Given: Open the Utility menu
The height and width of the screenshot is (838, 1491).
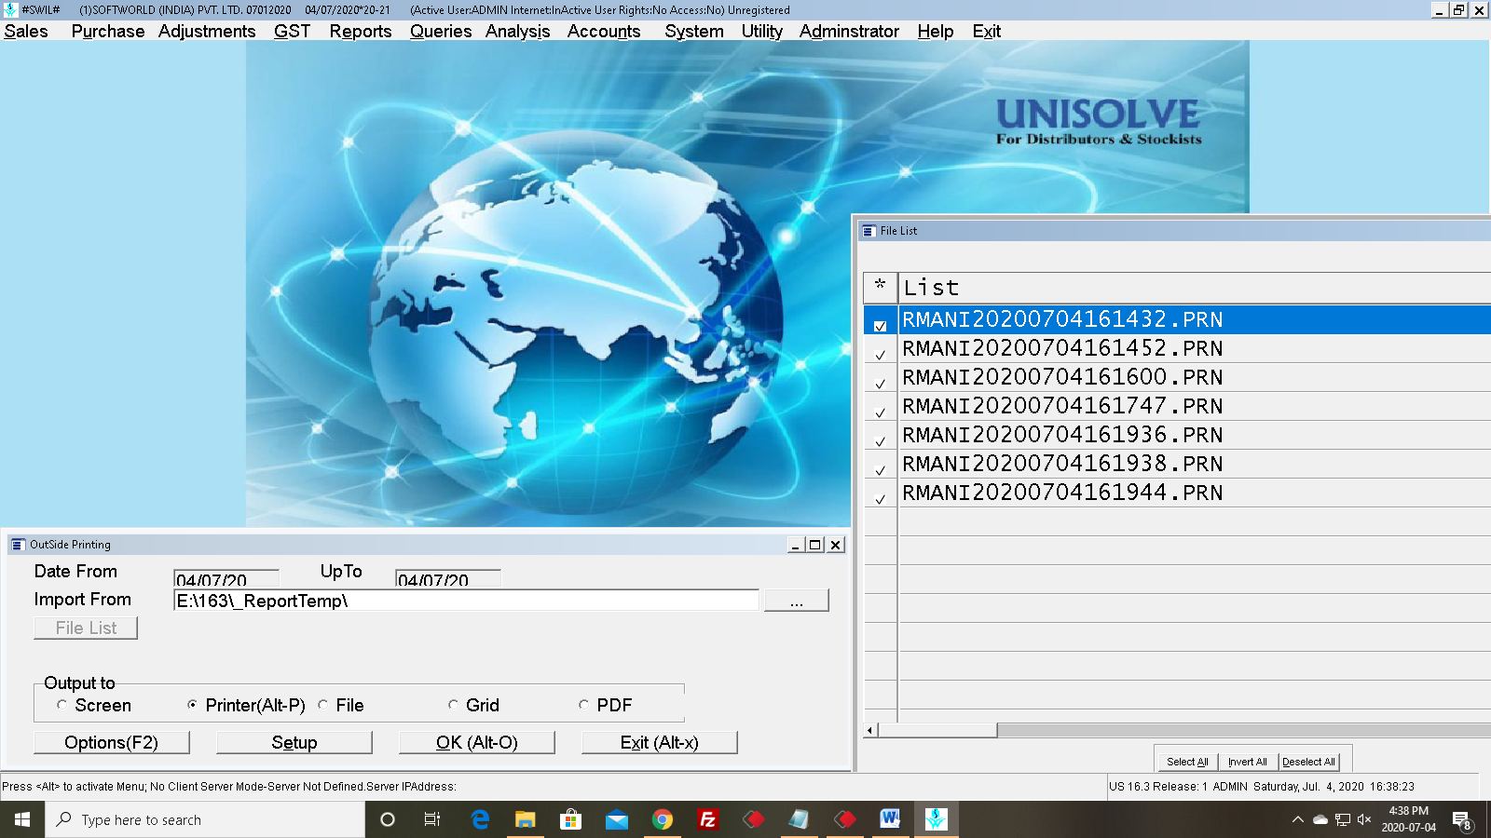Looking at the screenshot, I should (762, 31).
